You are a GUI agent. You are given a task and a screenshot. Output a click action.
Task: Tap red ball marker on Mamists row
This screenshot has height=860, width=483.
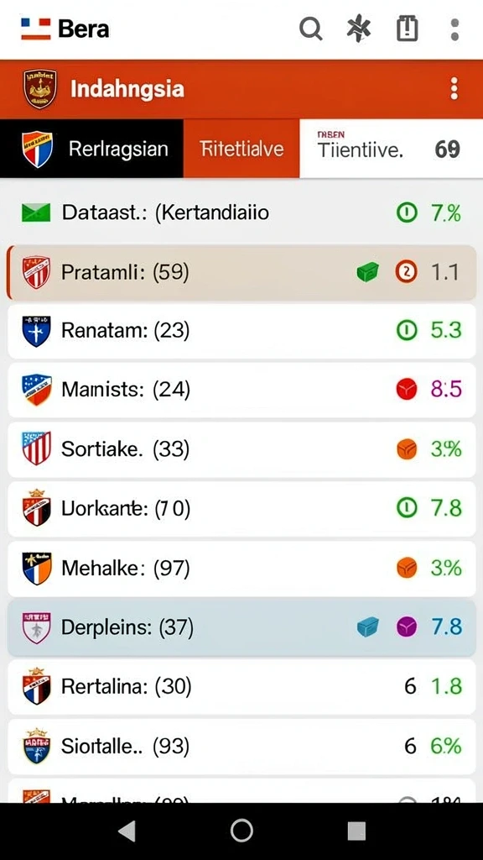tap(407, 390)
